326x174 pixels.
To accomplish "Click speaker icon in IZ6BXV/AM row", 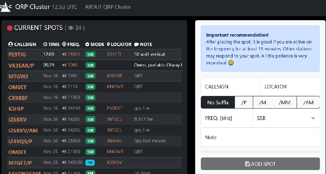I will click(x=64, y=130).
